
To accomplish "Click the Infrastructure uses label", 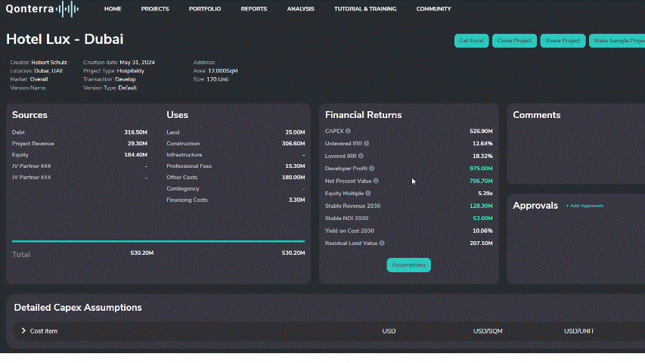I will point(185,155).
